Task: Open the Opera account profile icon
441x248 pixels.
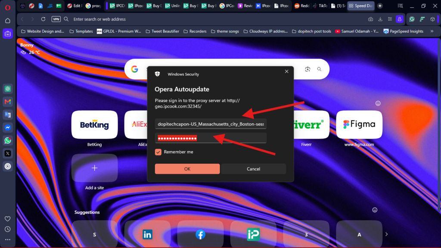Action: 399,19
